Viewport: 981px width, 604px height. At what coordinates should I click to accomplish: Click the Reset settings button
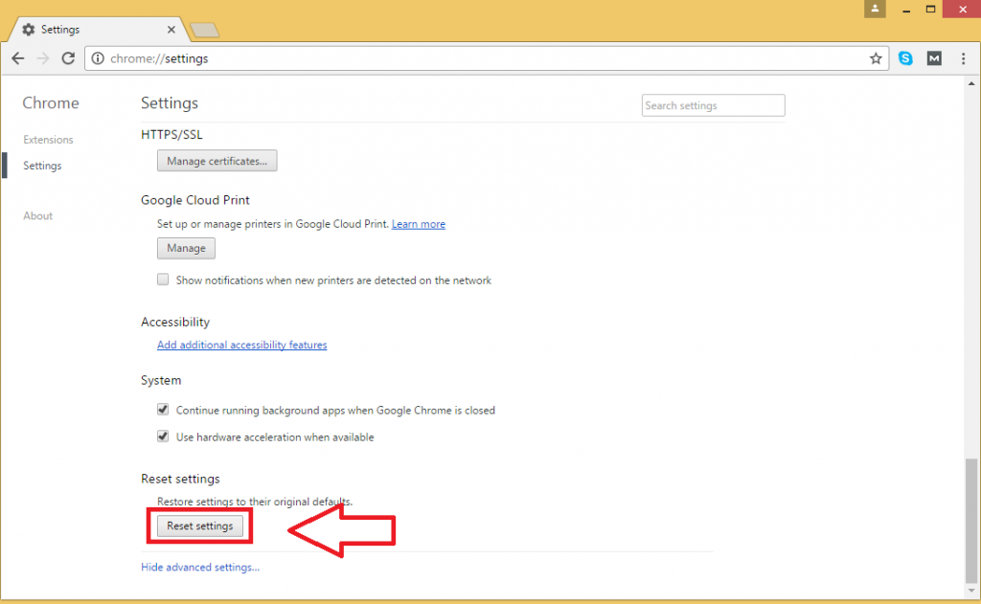point(199,526)
